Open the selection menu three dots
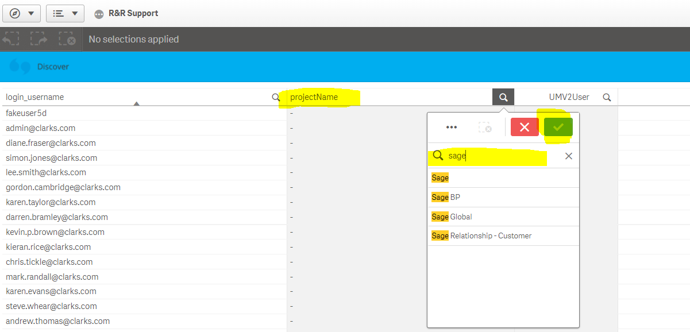 [452, 128]
